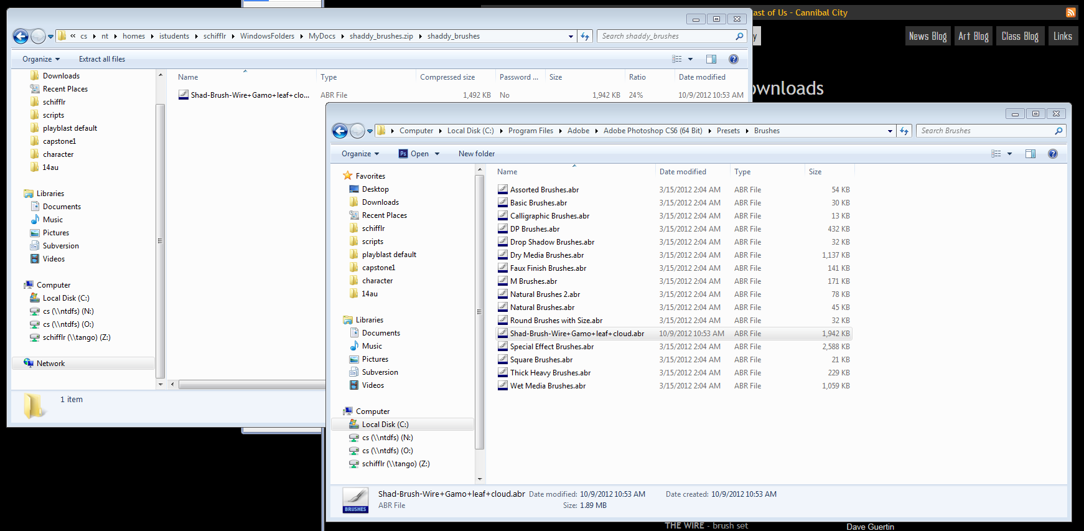Expand the Open button dropdown arrow
Viewport: 1084px width, 531px height.
[x=437, y=154]
